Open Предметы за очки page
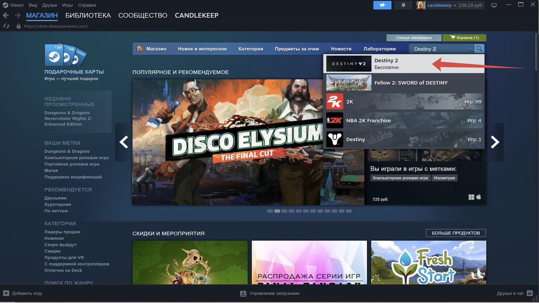The image size is (539, 303). (297, 49)
